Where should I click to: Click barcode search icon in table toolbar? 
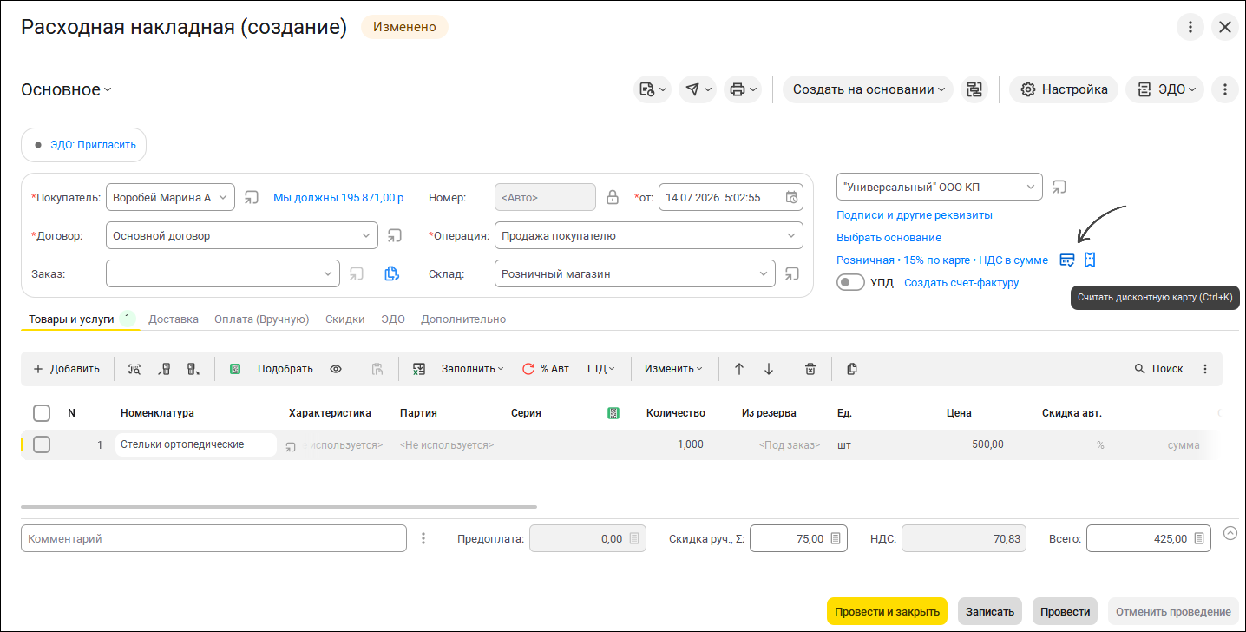click(x=134, y=369)
